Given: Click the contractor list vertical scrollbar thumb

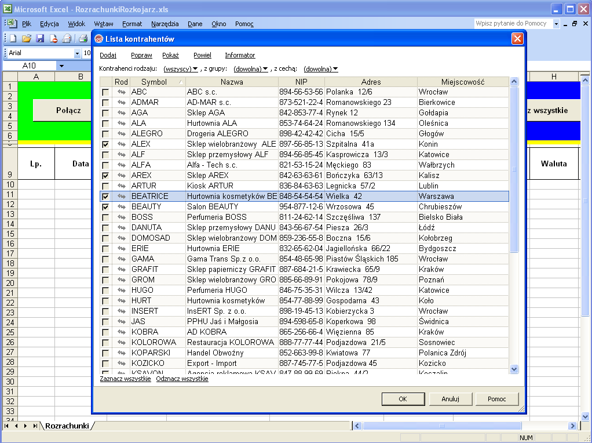Looking at the screenshot, I should point(514,169).
